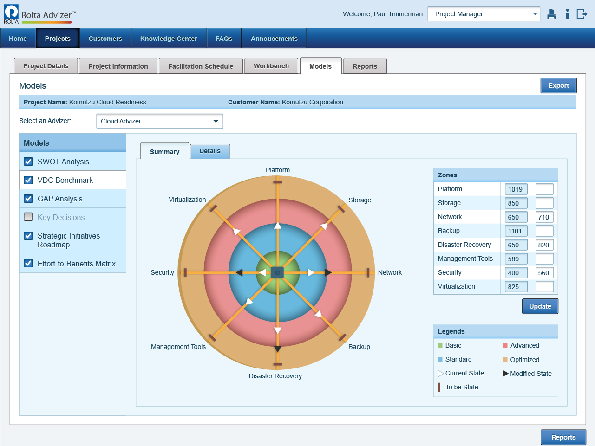Screen dimensions: 595x446
Task: Click the Backup current value 1101
Action: [x=516, y=231]
